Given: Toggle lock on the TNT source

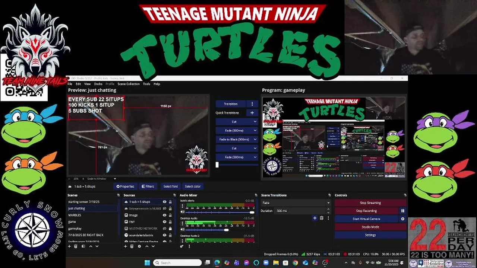Looking at the screenshot, I should 170,222.
